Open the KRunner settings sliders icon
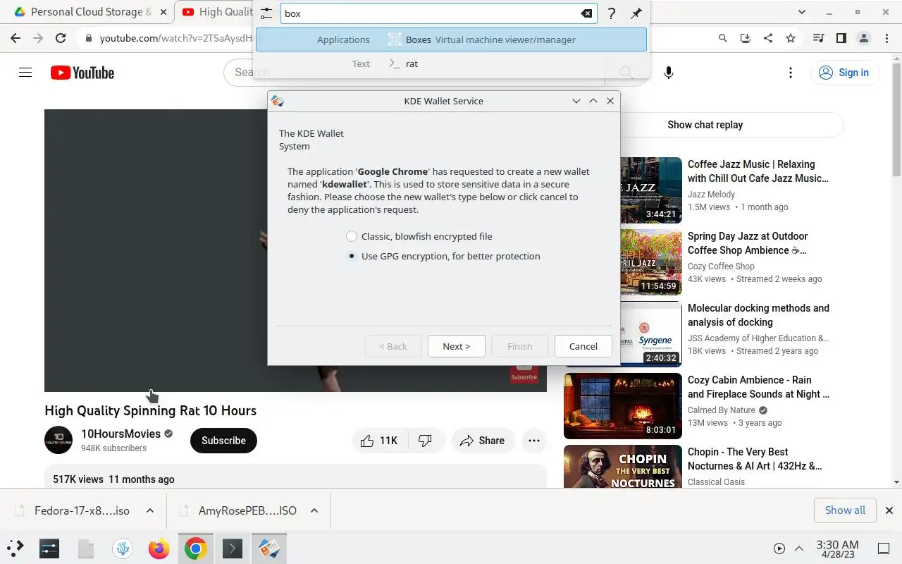Screen dimensions: 902x564 pos(266,13)
